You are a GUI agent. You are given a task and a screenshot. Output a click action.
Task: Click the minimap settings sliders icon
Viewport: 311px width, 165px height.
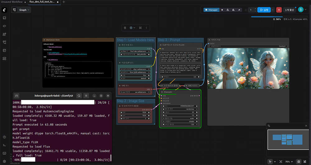269,126
